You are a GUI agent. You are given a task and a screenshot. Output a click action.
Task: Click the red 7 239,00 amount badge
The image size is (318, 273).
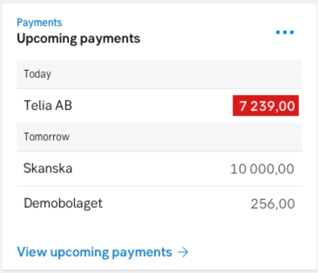coord(266,106)
